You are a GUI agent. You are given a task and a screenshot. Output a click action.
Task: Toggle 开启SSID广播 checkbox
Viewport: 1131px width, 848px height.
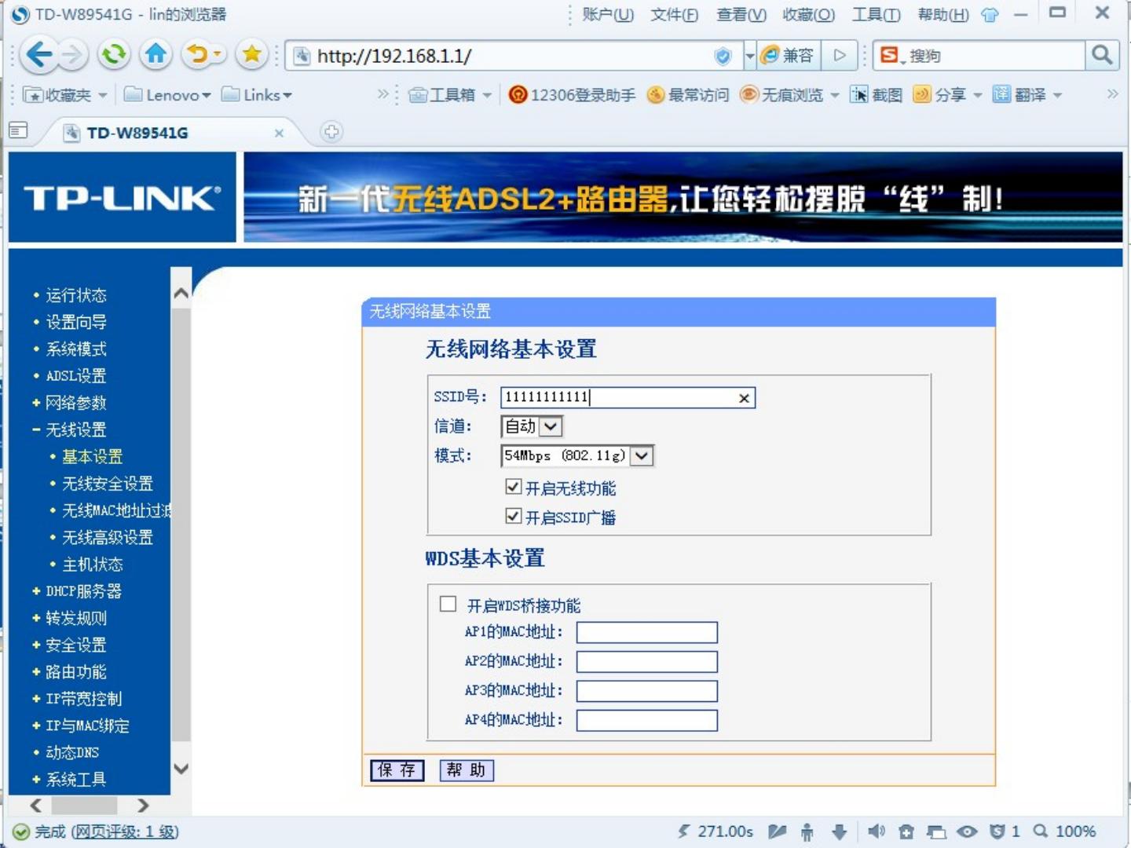point(514,517)
